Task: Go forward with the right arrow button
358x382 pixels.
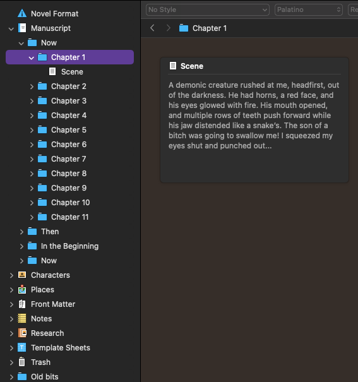Action: (x=169, y=28)
